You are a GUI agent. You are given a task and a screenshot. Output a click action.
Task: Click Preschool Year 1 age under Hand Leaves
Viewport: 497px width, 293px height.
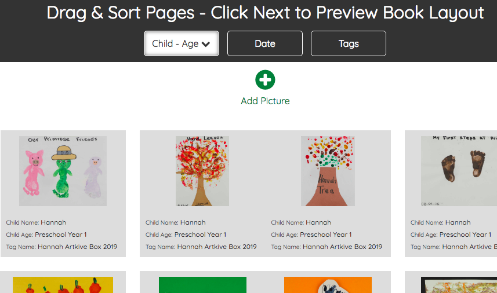coord(200,235)
